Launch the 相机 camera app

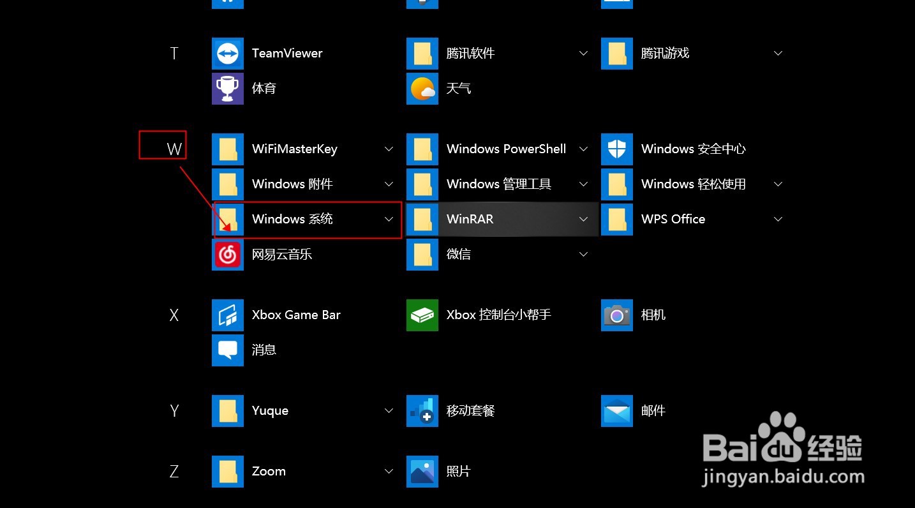(653, 315)
